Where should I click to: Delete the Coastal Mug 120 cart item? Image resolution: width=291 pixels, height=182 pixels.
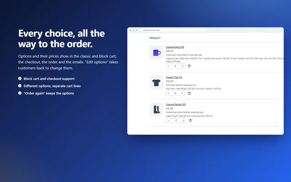click(x=189, y=66)
